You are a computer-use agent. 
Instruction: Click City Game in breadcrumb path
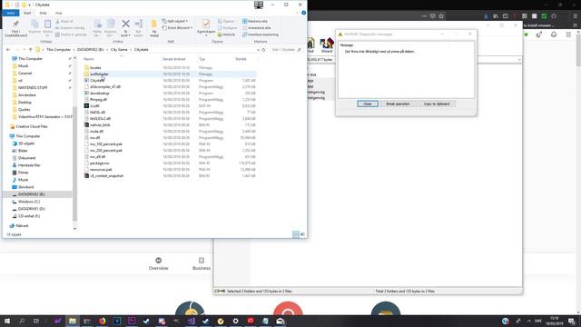tap(119, 50)
